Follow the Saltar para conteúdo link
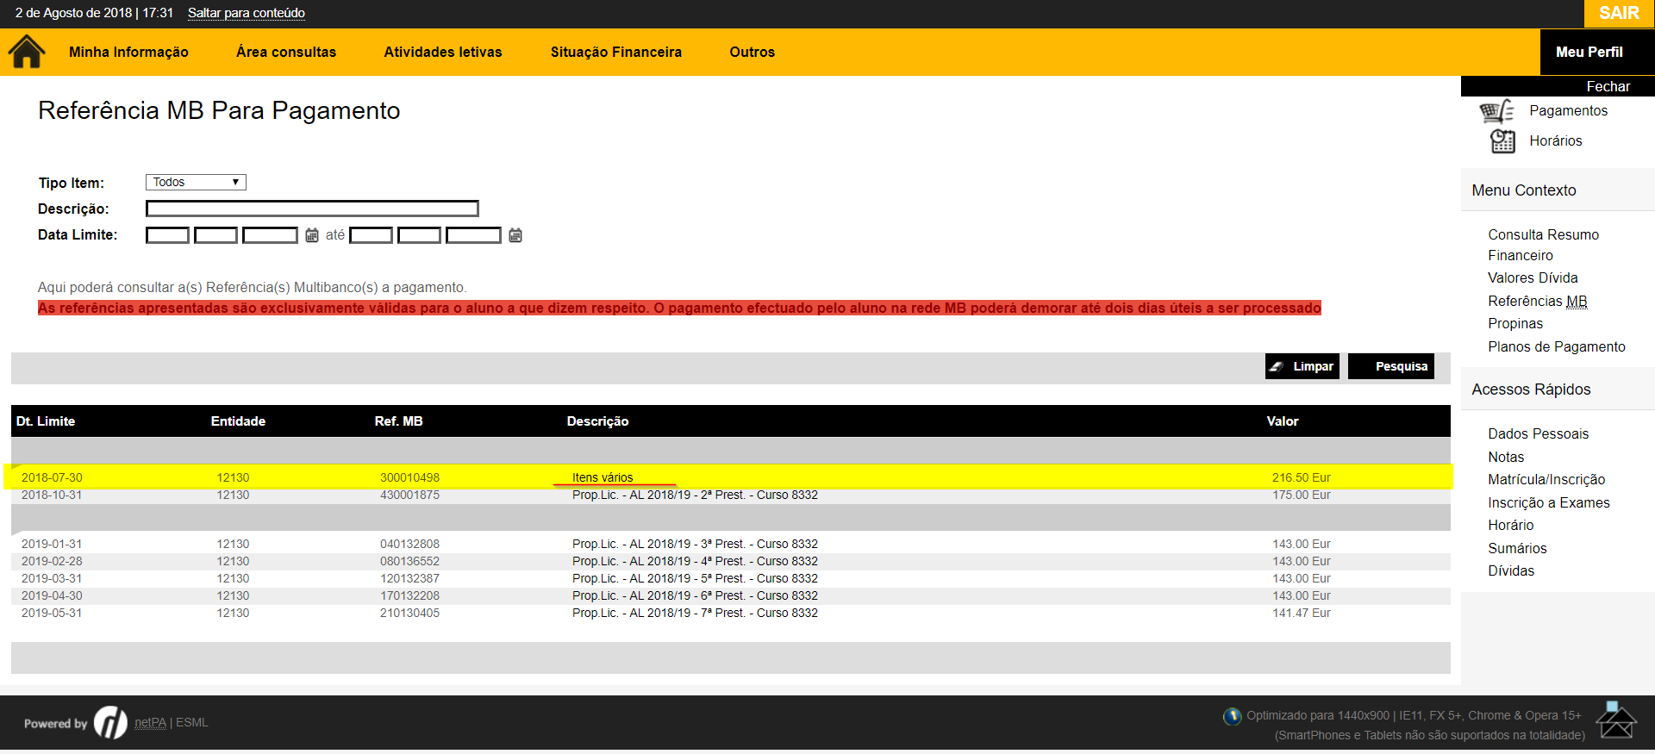Screen dimensions: 1655x754 coord(247,13)
